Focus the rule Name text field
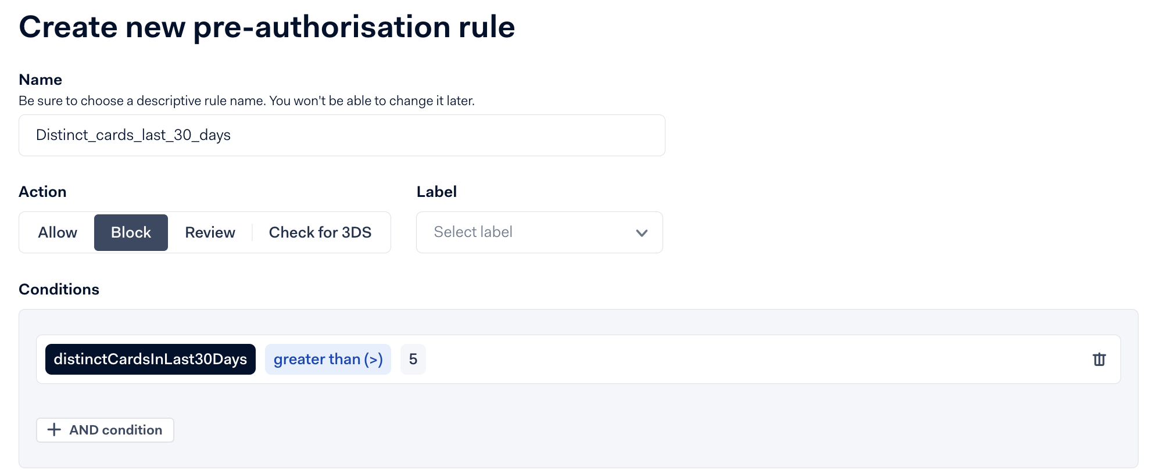1160x474 pixels. (342, 135)
